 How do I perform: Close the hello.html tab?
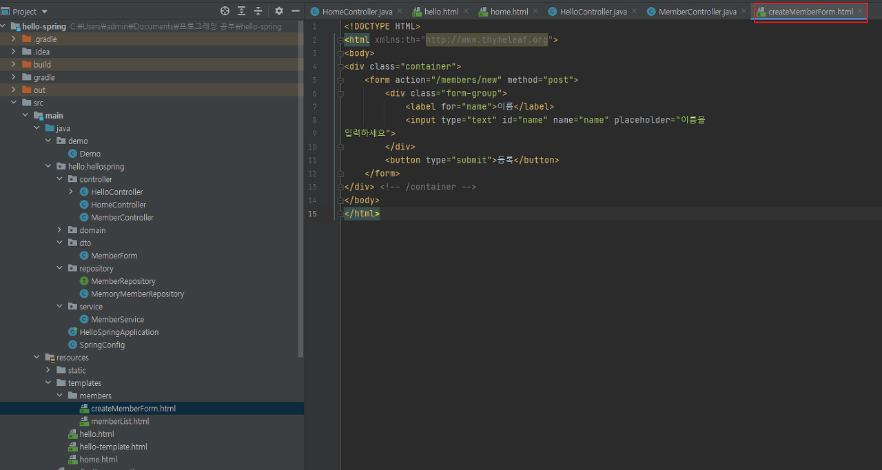[x=466, y=11]
